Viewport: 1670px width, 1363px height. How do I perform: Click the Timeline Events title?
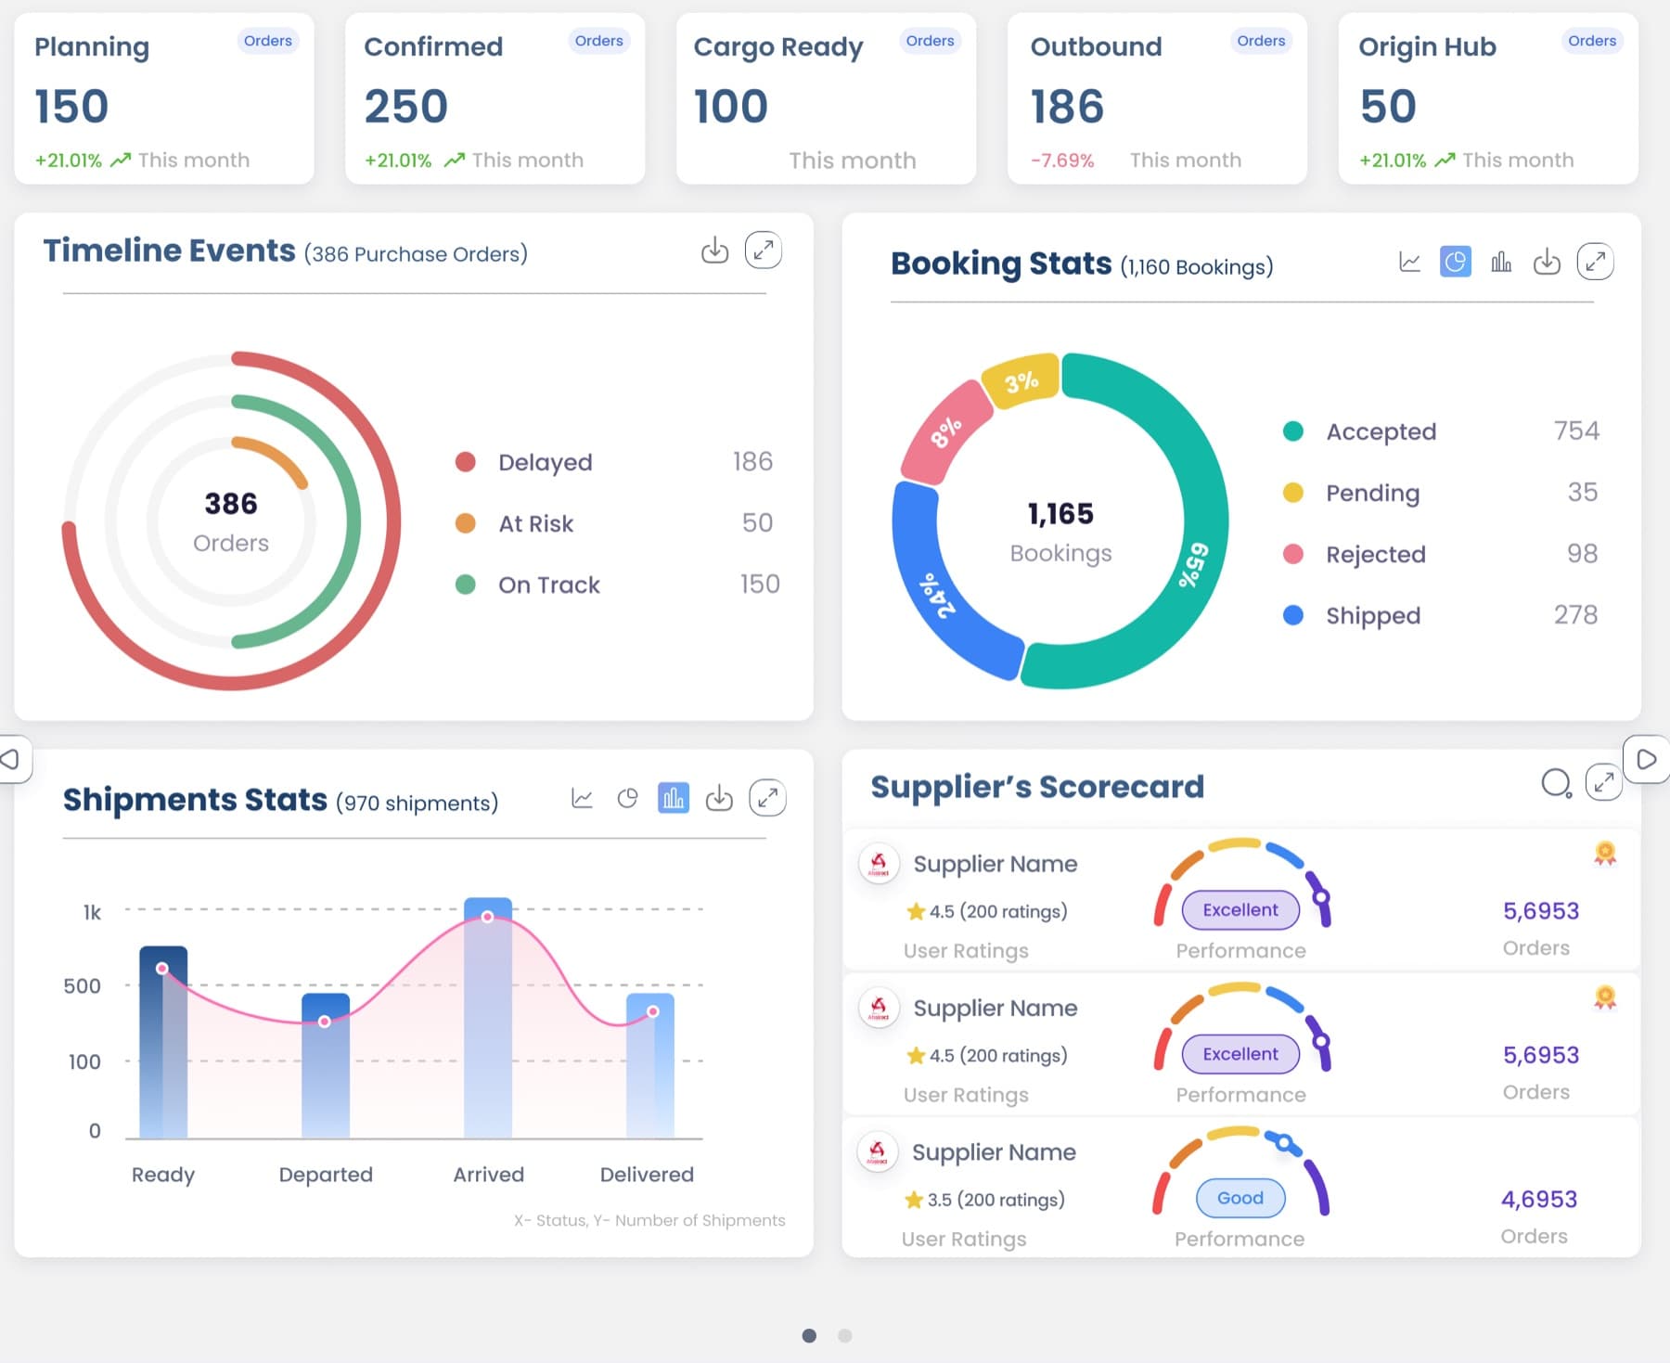(169, 251)
